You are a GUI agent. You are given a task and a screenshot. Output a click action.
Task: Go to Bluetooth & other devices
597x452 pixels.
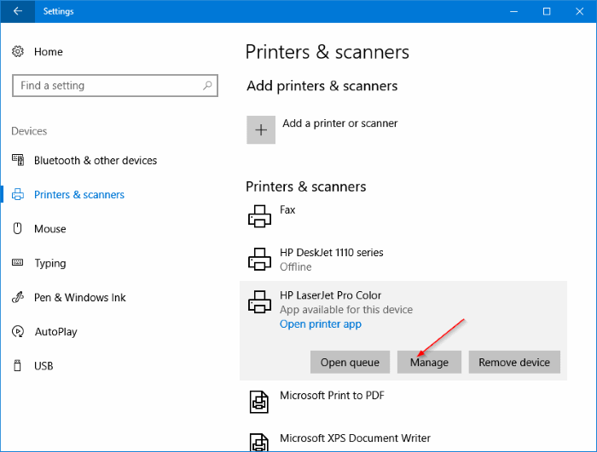coord(96,160)
